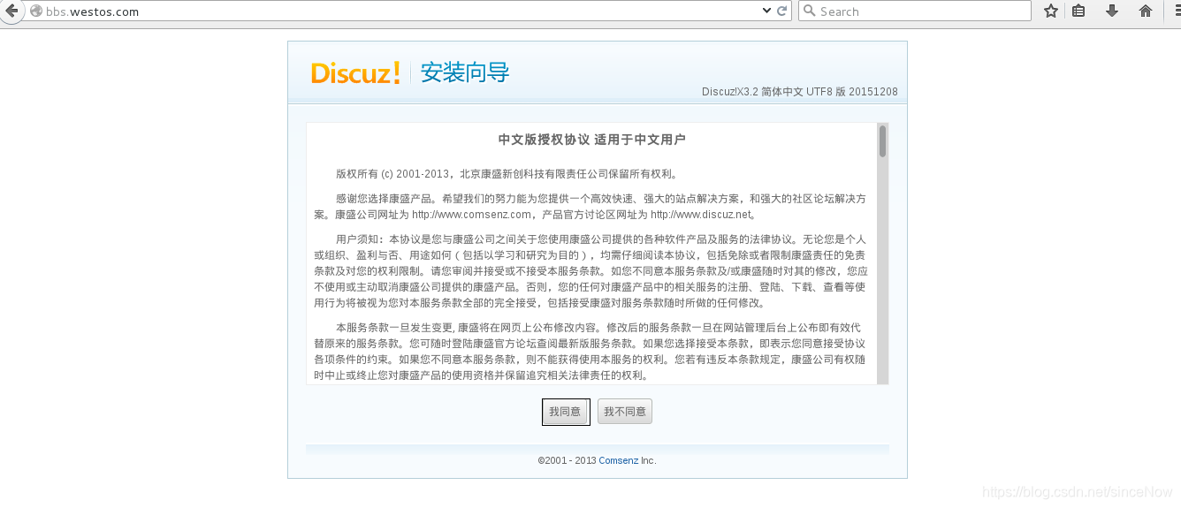Click the ©2001 - 2013 footer text
This screenshot has width=1181, height=508.
click(567, 460)
